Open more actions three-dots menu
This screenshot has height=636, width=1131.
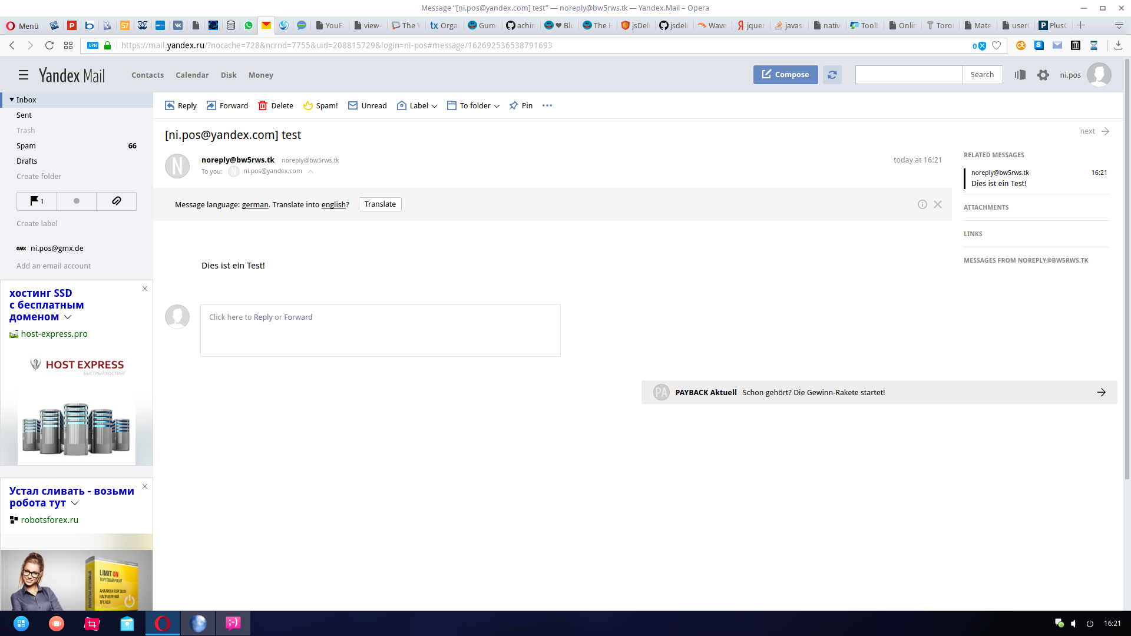coord(547,105)
